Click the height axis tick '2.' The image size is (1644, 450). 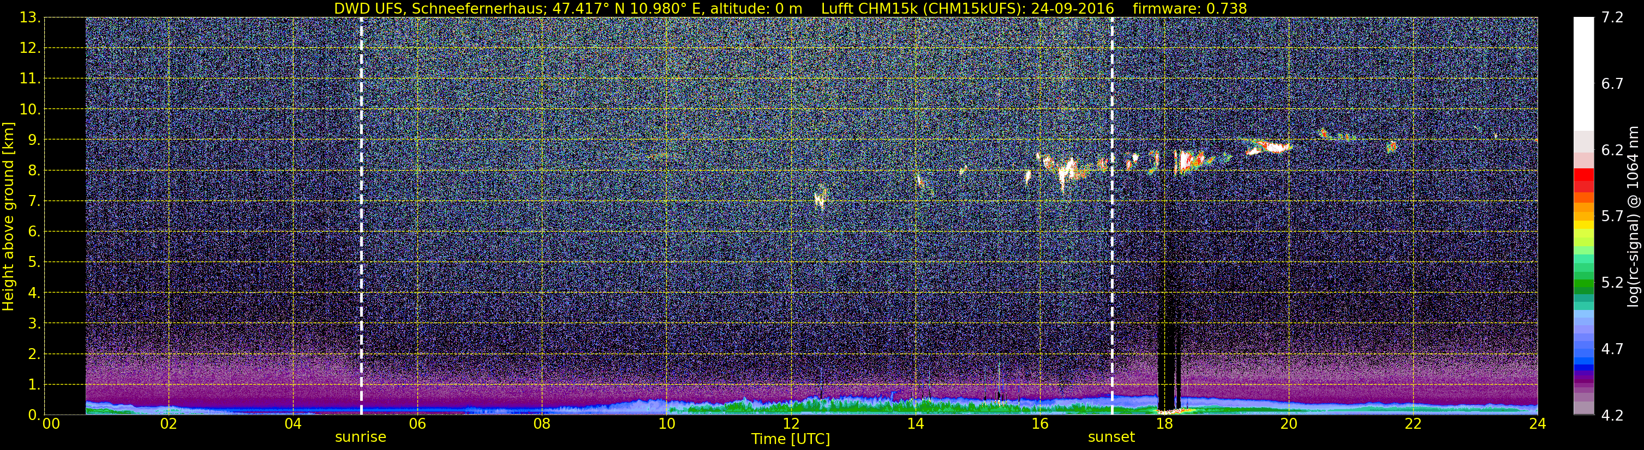click(33, 355)
